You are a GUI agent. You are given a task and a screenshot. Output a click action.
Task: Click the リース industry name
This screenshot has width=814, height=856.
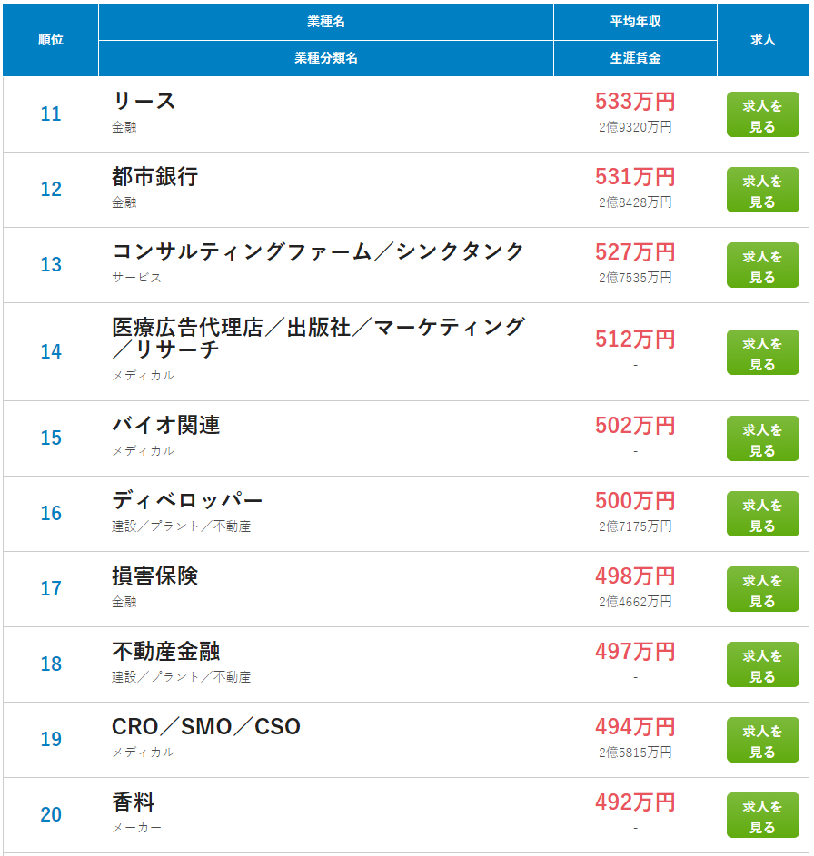tap(144, 101)
